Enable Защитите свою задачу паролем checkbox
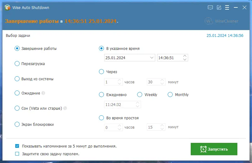Viewport: 252px width, 163px height. 17,154
